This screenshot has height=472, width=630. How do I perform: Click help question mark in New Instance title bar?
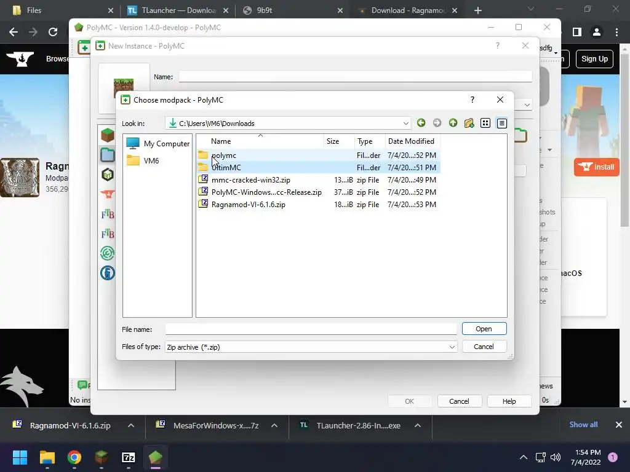click(498, 45)
